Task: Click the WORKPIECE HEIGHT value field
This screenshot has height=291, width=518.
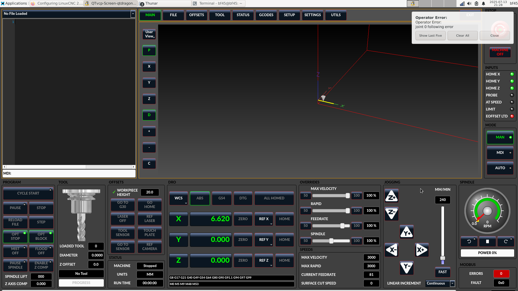Action: coord(150,192)
